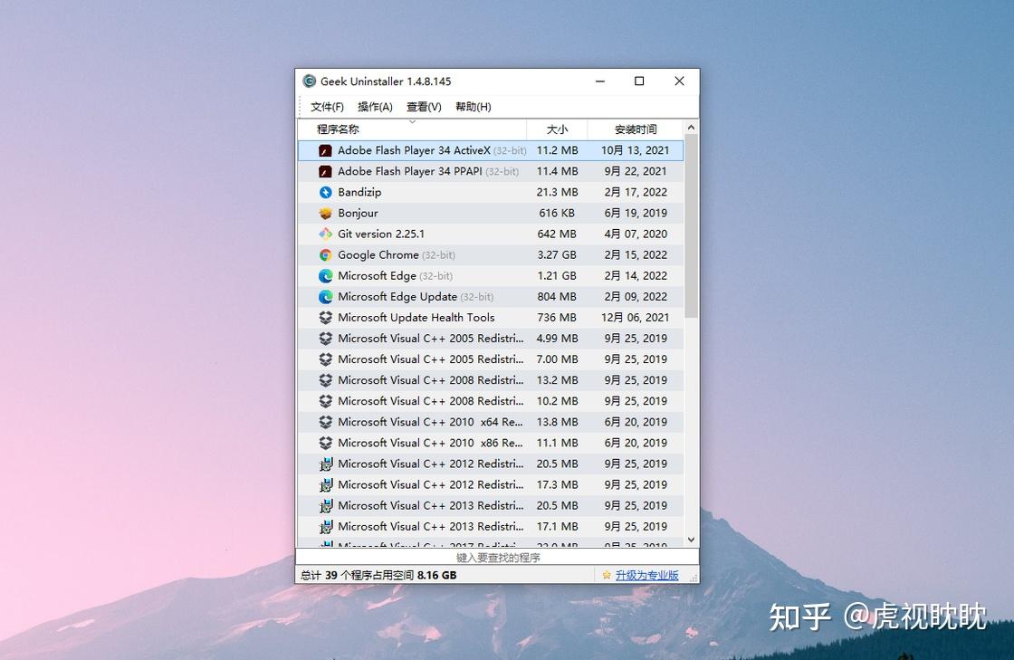Click the Microsoft Edge Update icon
This screenshot has width=1014, height=660.
click(325, 296)
